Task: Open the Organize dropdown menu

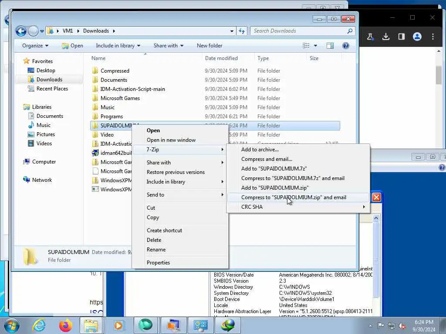Action: coord(35,45)
